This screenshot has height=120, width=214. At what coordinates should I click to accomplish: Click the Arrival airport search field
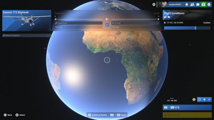(x=135, y=23)
